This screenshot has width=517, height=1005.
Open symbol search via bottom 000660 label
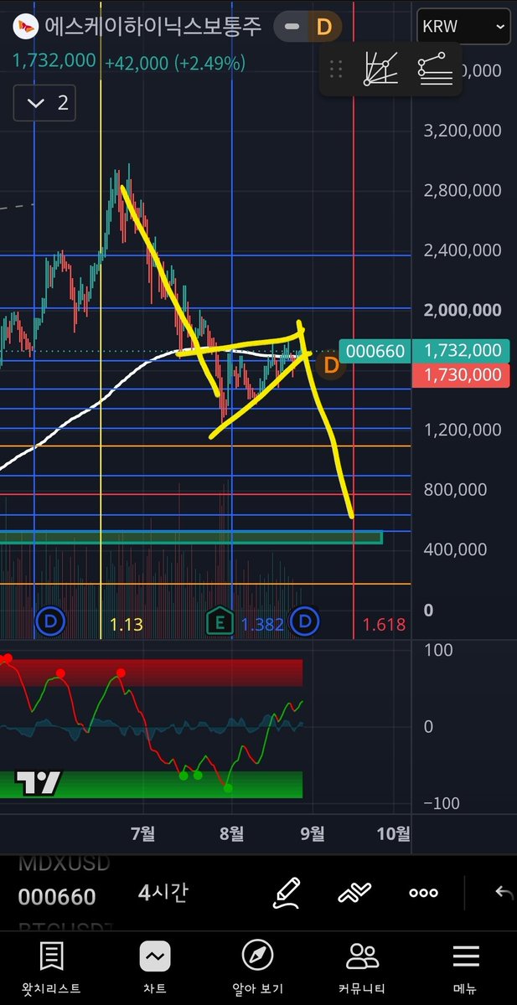(57, 897)
